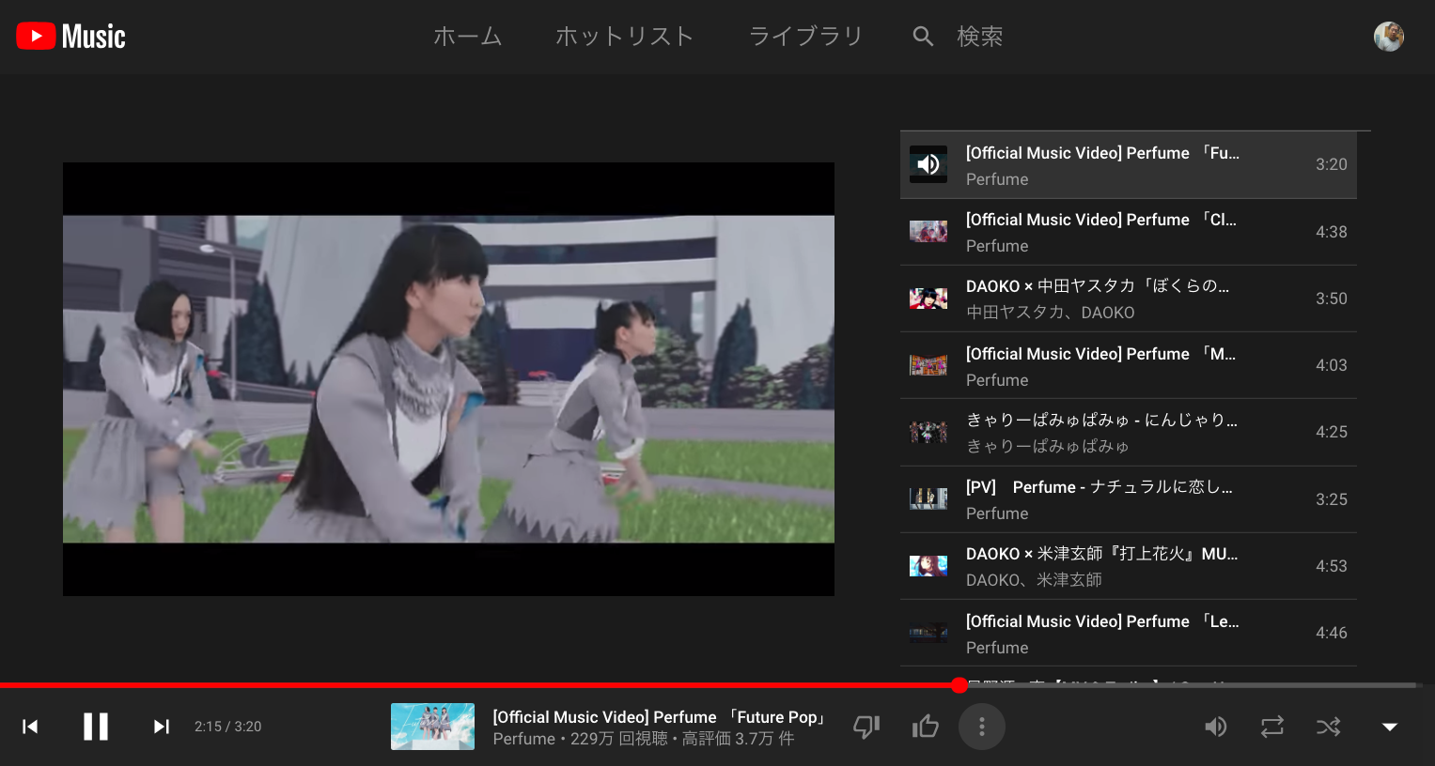The height and width of the screenshot is (766, 1435).
Task: Click the now-playing speaker icon in queue
Action: (x=928, y=164)
